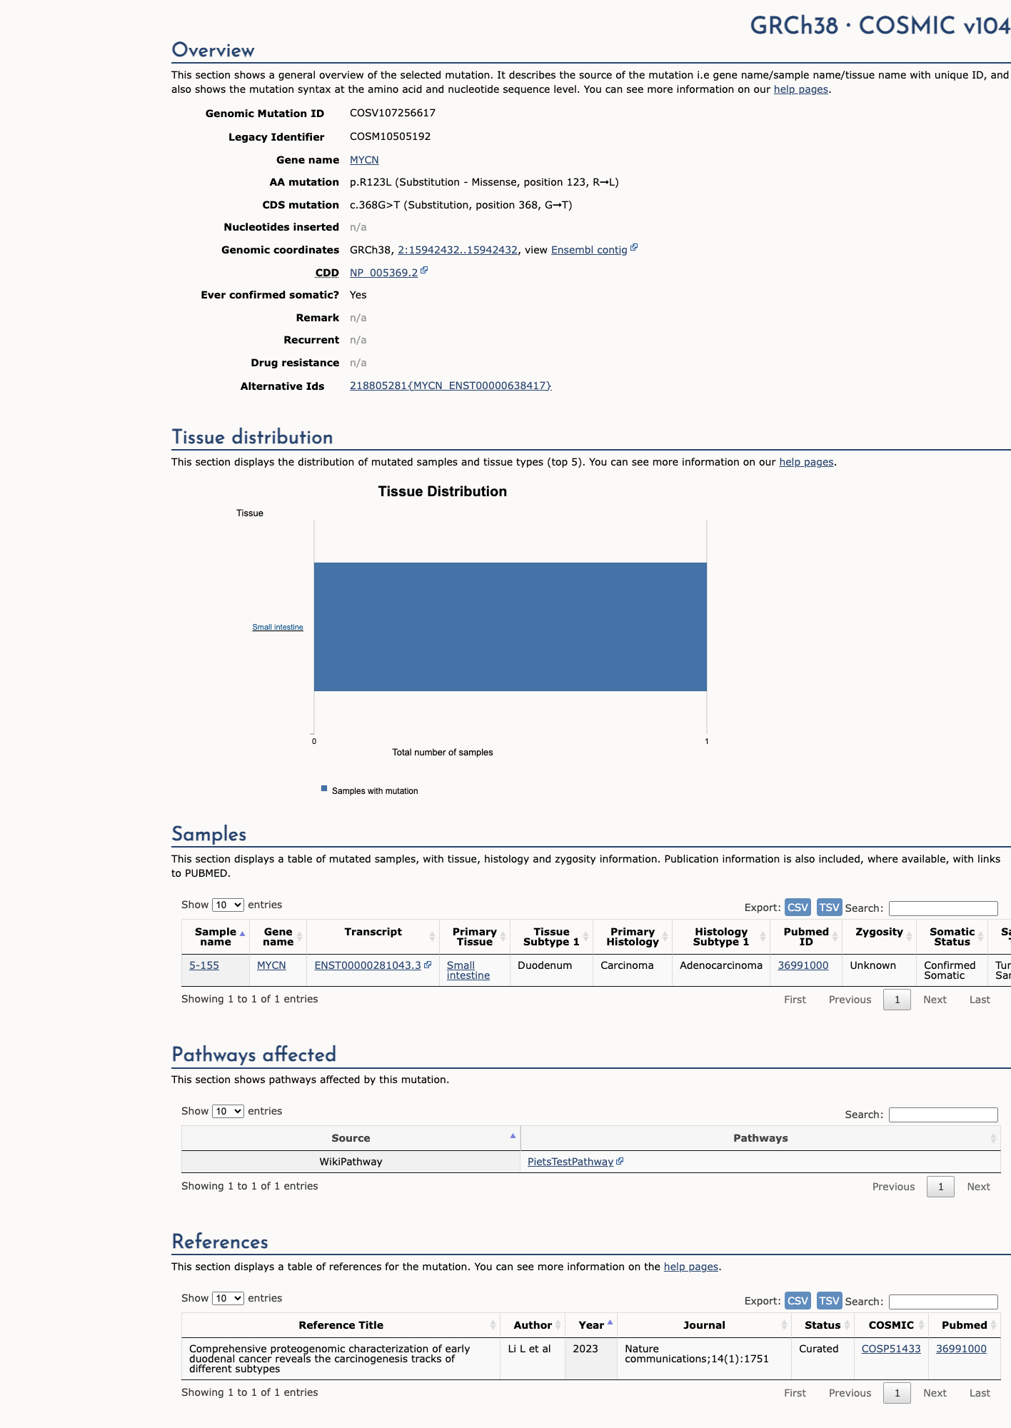This screenshot has height=1428, width=1011.
Task: Sort Samples table by Tissue Subtype 1
Action: coord(551,937)
